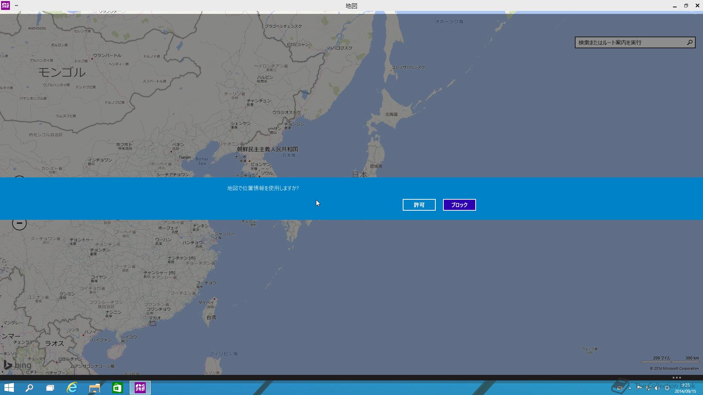Click the © 2014 Microsoft Corporation text
Image resolution: width=703 pixels, height=395 pixels.
pos(674,369)
